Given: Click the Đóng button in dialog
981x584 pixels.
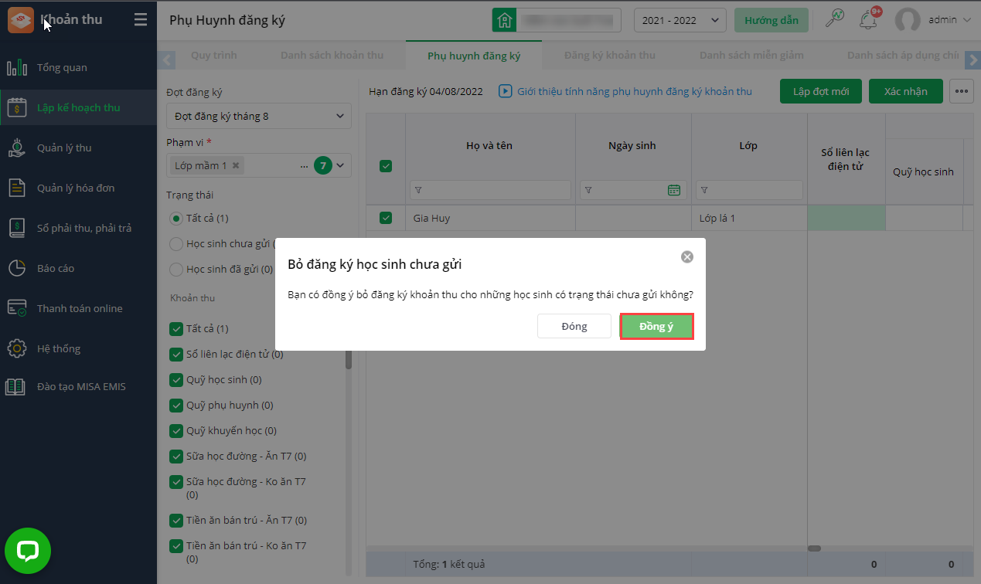Looking at the screenshot, I should pos(574,326).
